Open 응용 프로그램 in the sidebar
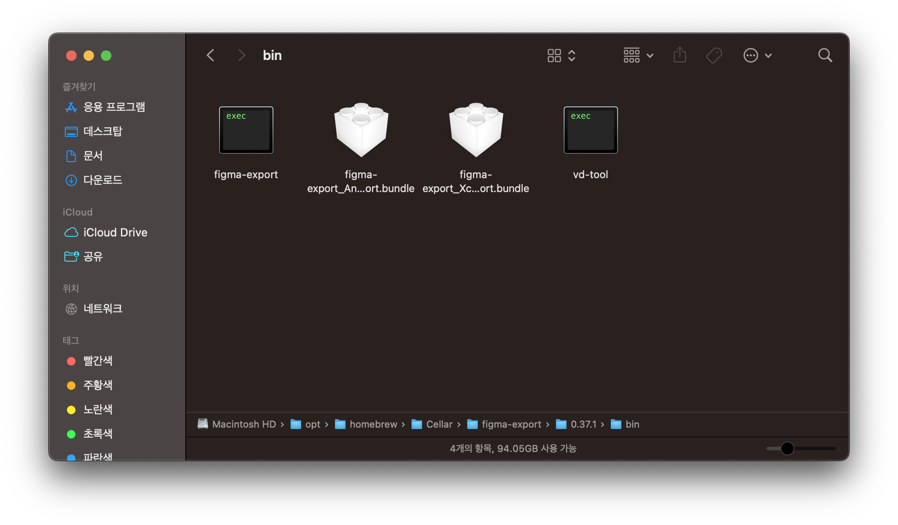Screen dimensions: 898x525 (114, 107)
